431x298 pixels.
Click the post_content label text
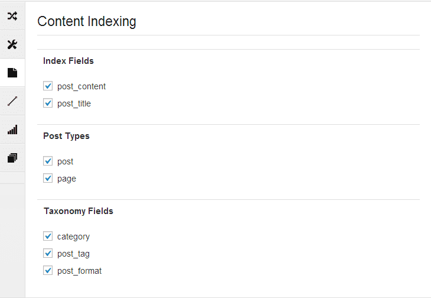pyautogui.click(x=81, y=87)
